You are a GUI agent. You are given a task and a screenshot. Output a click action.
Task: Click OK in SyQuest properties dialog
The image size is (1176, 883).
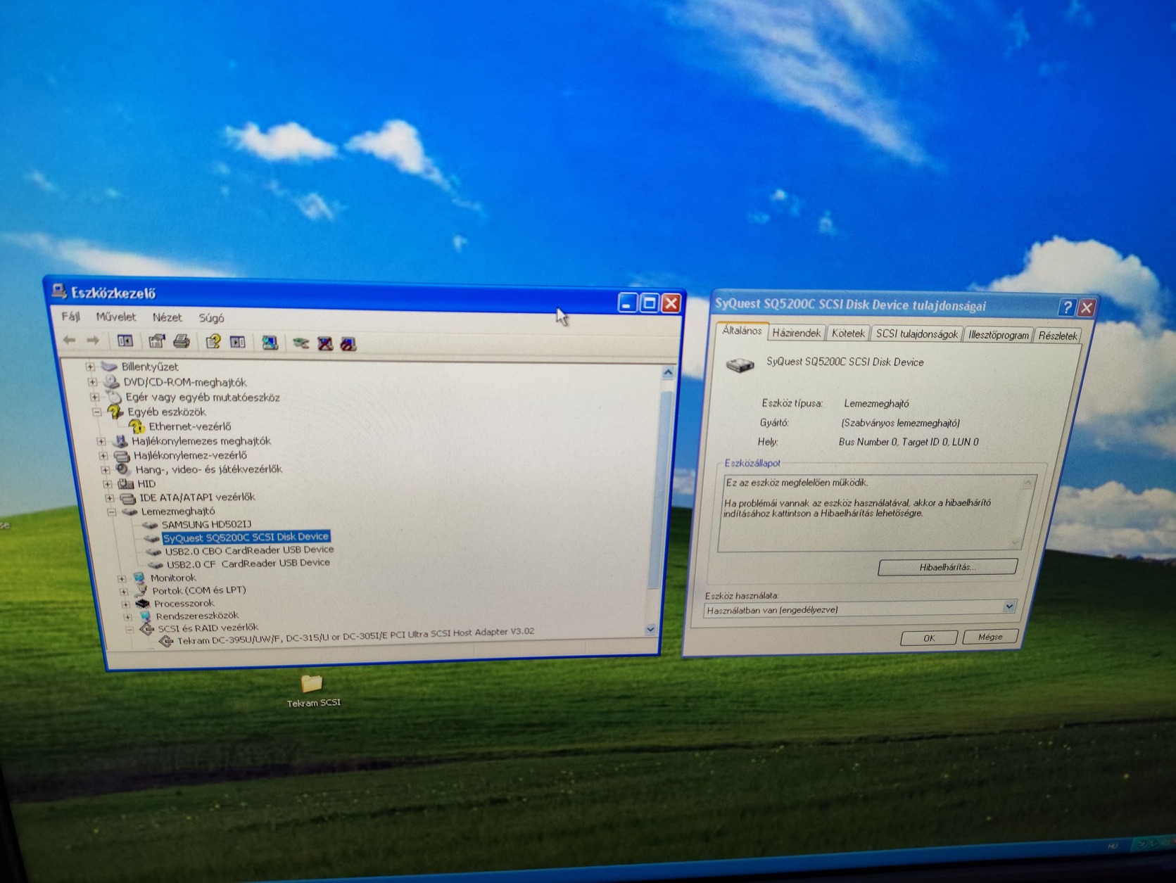pos(929,637)
